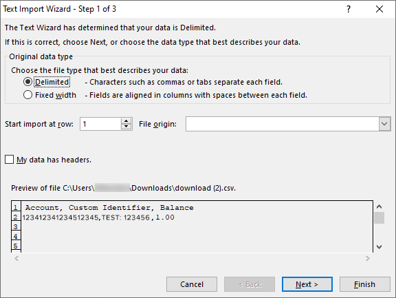Click the Next button
This screenshot has height=298, width=396.
pyautogui.click(x=307, y=284)
